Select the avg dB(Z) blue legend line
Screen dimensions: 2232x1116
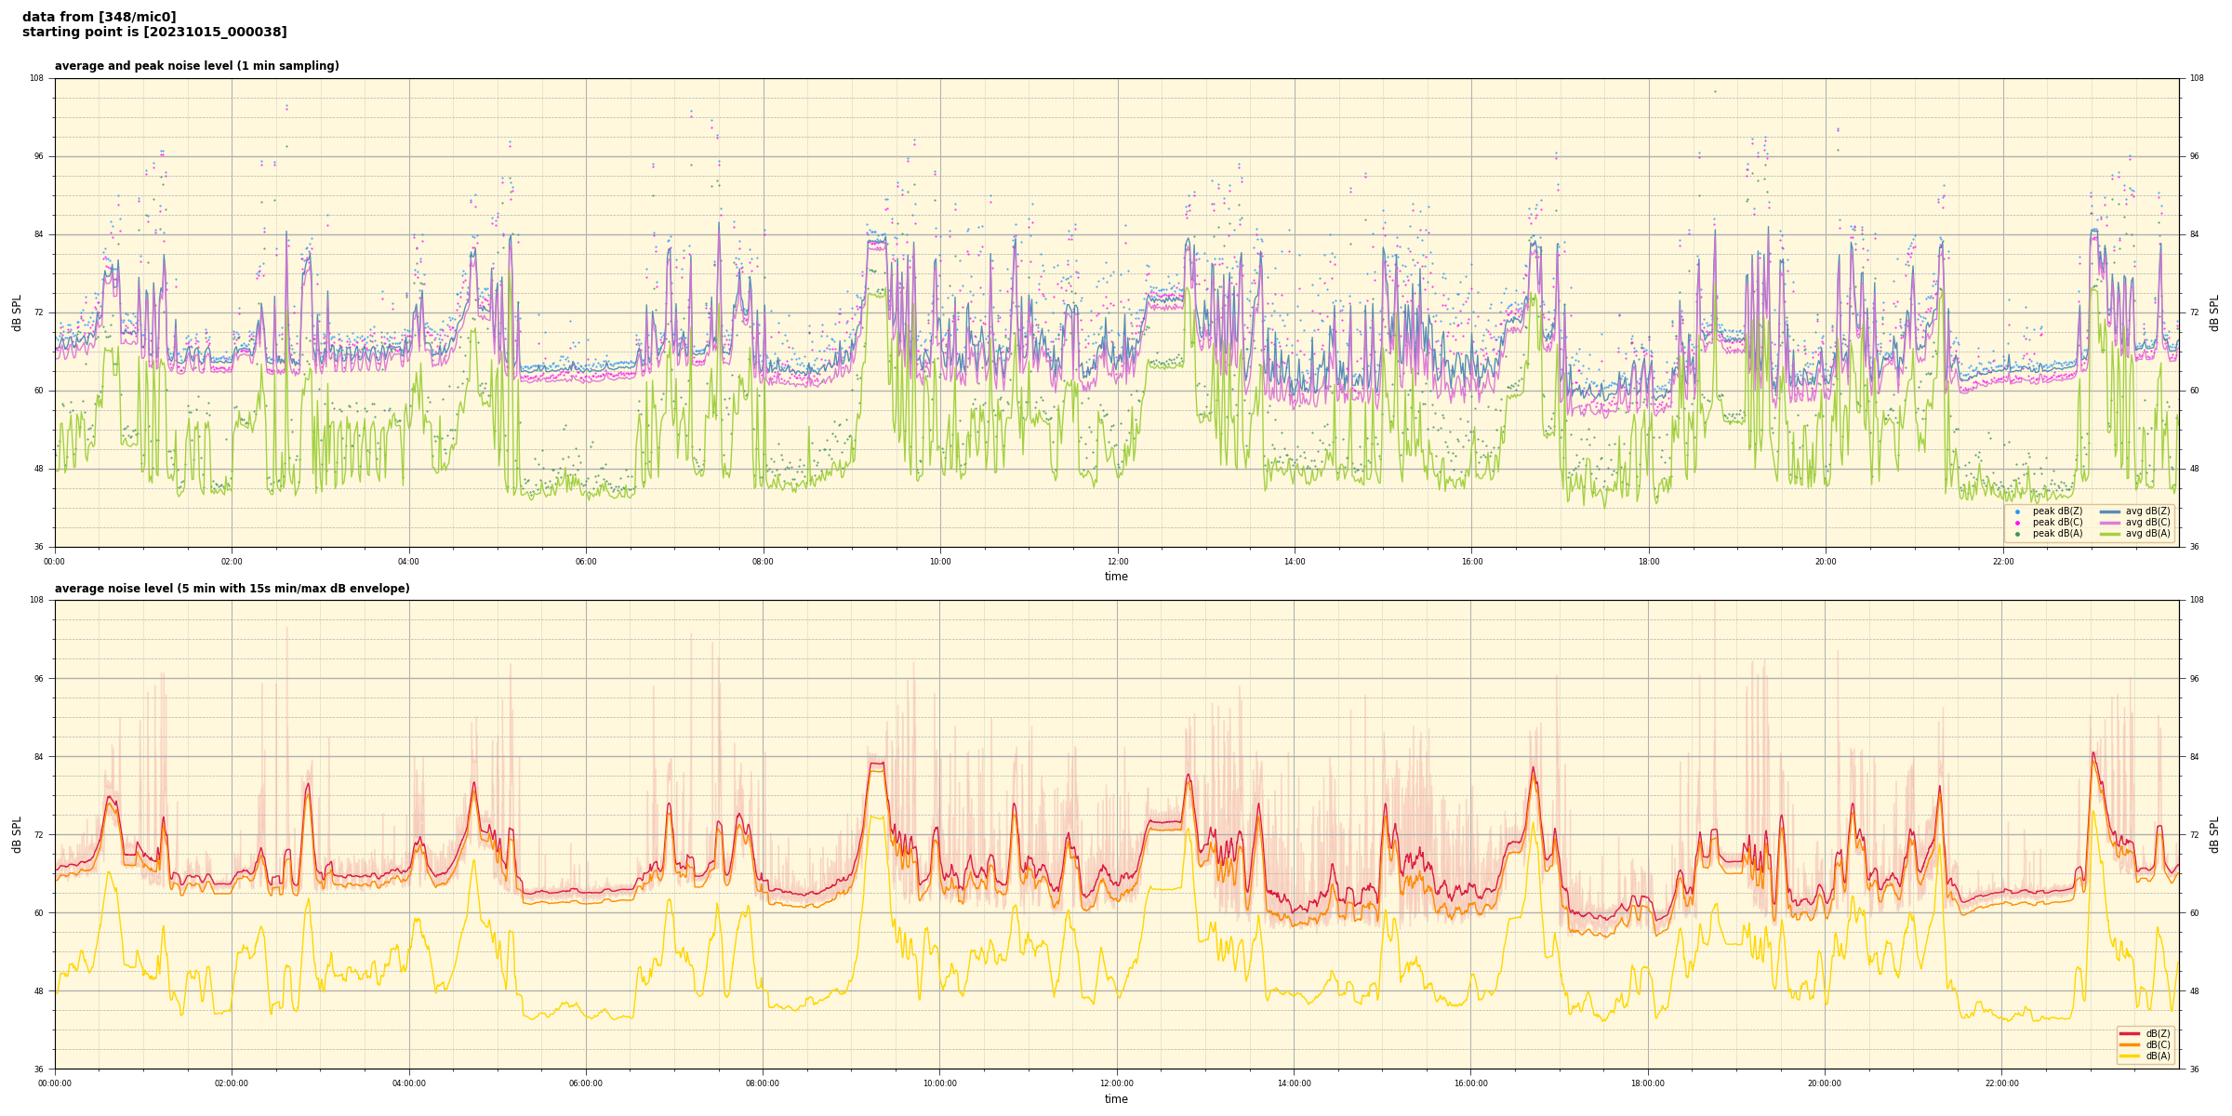coord(2109,511)
